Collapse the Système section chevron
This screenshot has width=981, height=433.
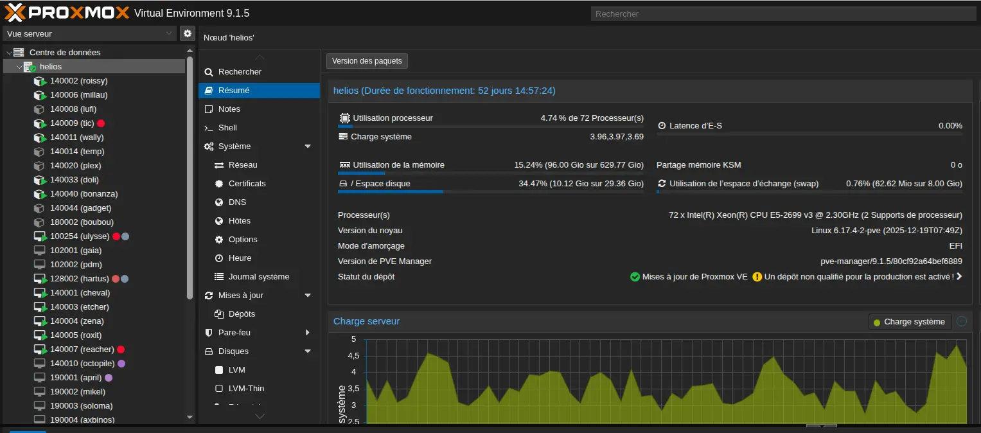click(x=309, y=146)
